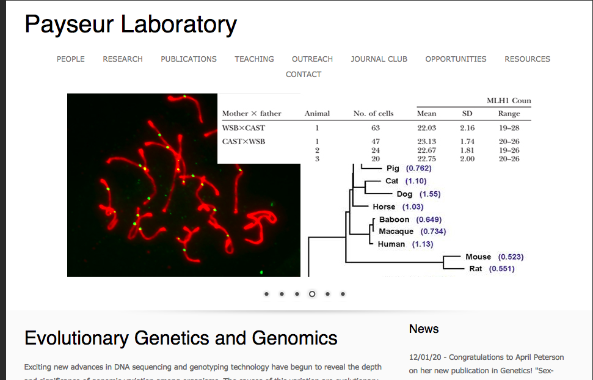Click the species phylogenetic tree image
593x380 pixels.
pyautogui.click(x=416, y=220)
